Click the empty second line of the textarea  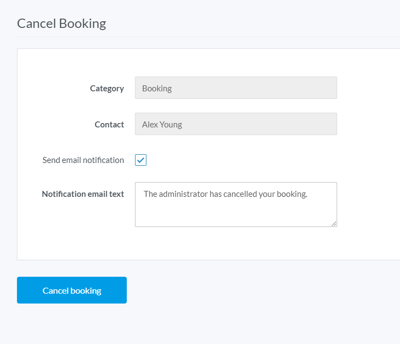[x=235, y=208]
